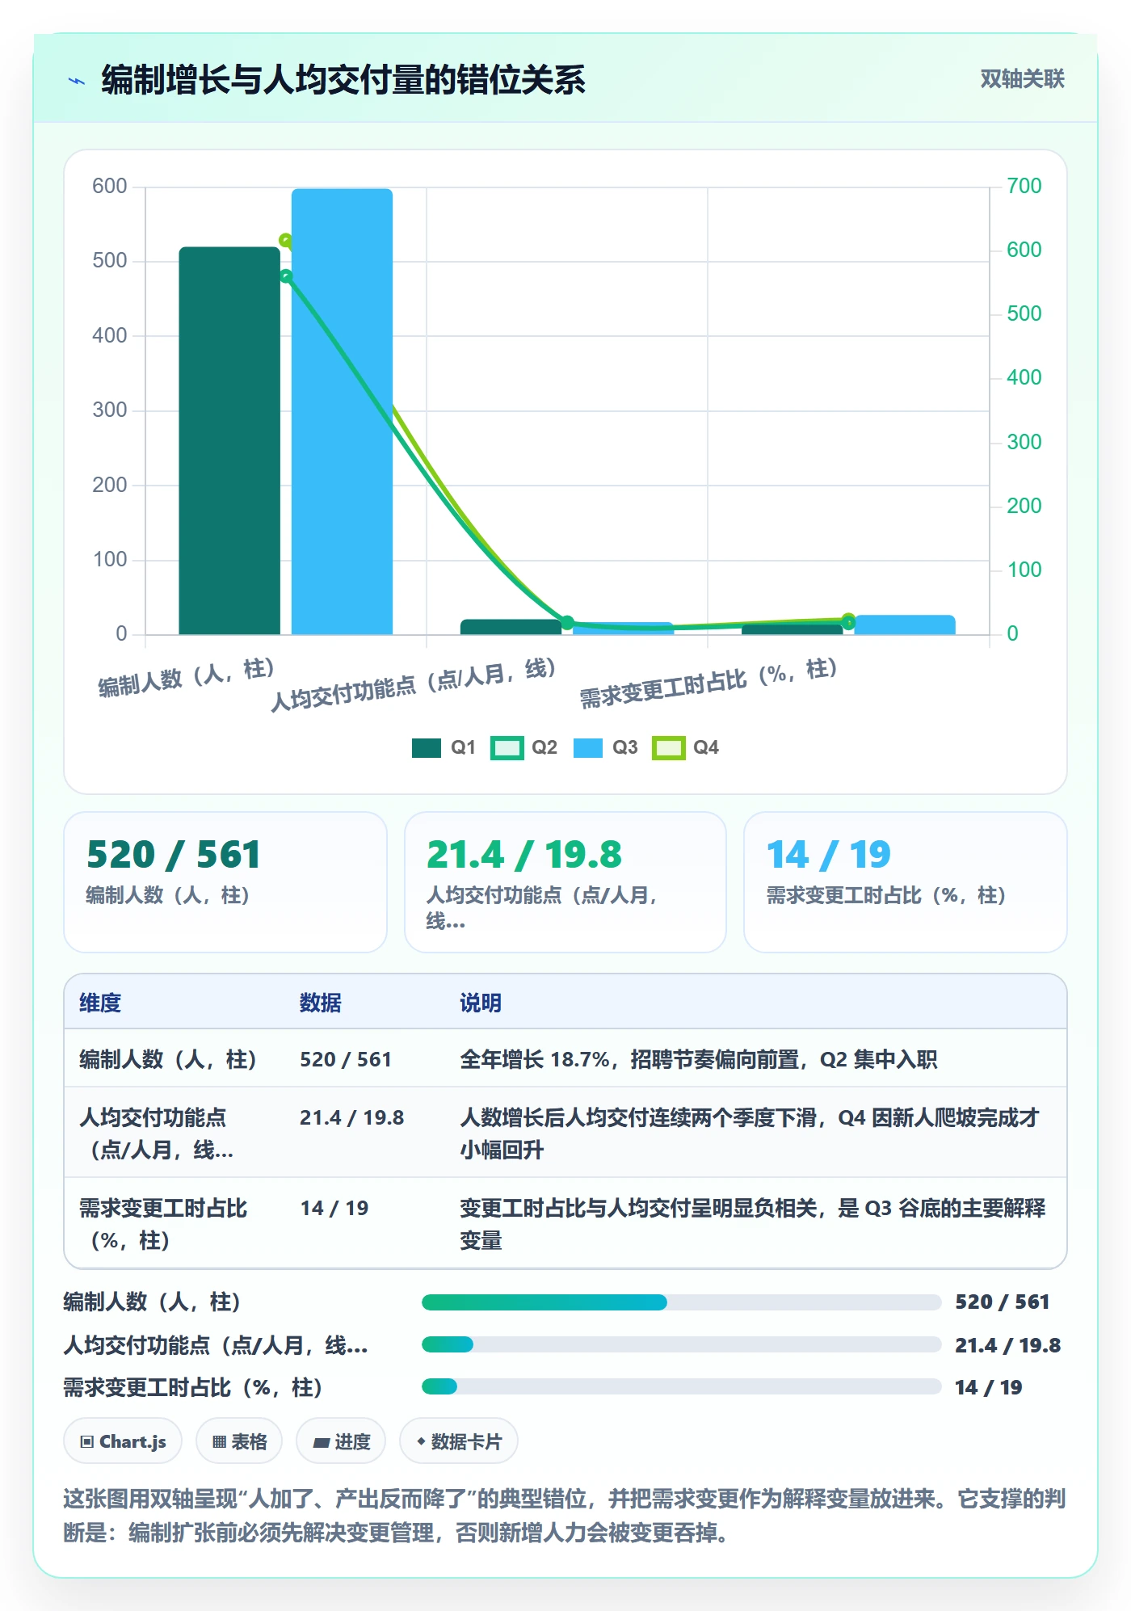
Task: Click the chart title 编制增长与人均交付量的错位关系
Action: pos(343,80)
